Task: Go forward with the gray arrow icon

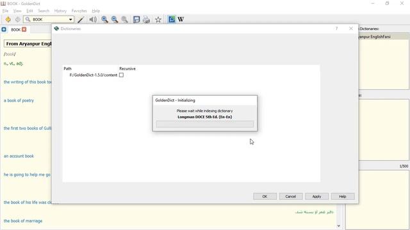Action: click(17, 20)
